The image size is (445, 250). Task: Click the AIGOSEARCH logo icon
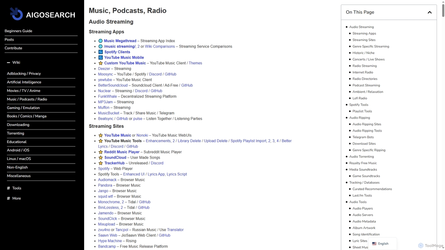pos(16,14)
